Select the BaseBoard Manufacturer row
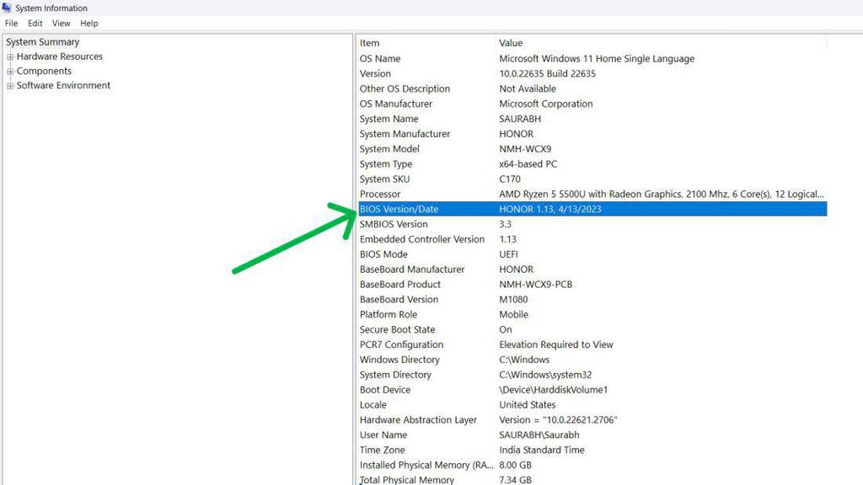 coord(592,269)
